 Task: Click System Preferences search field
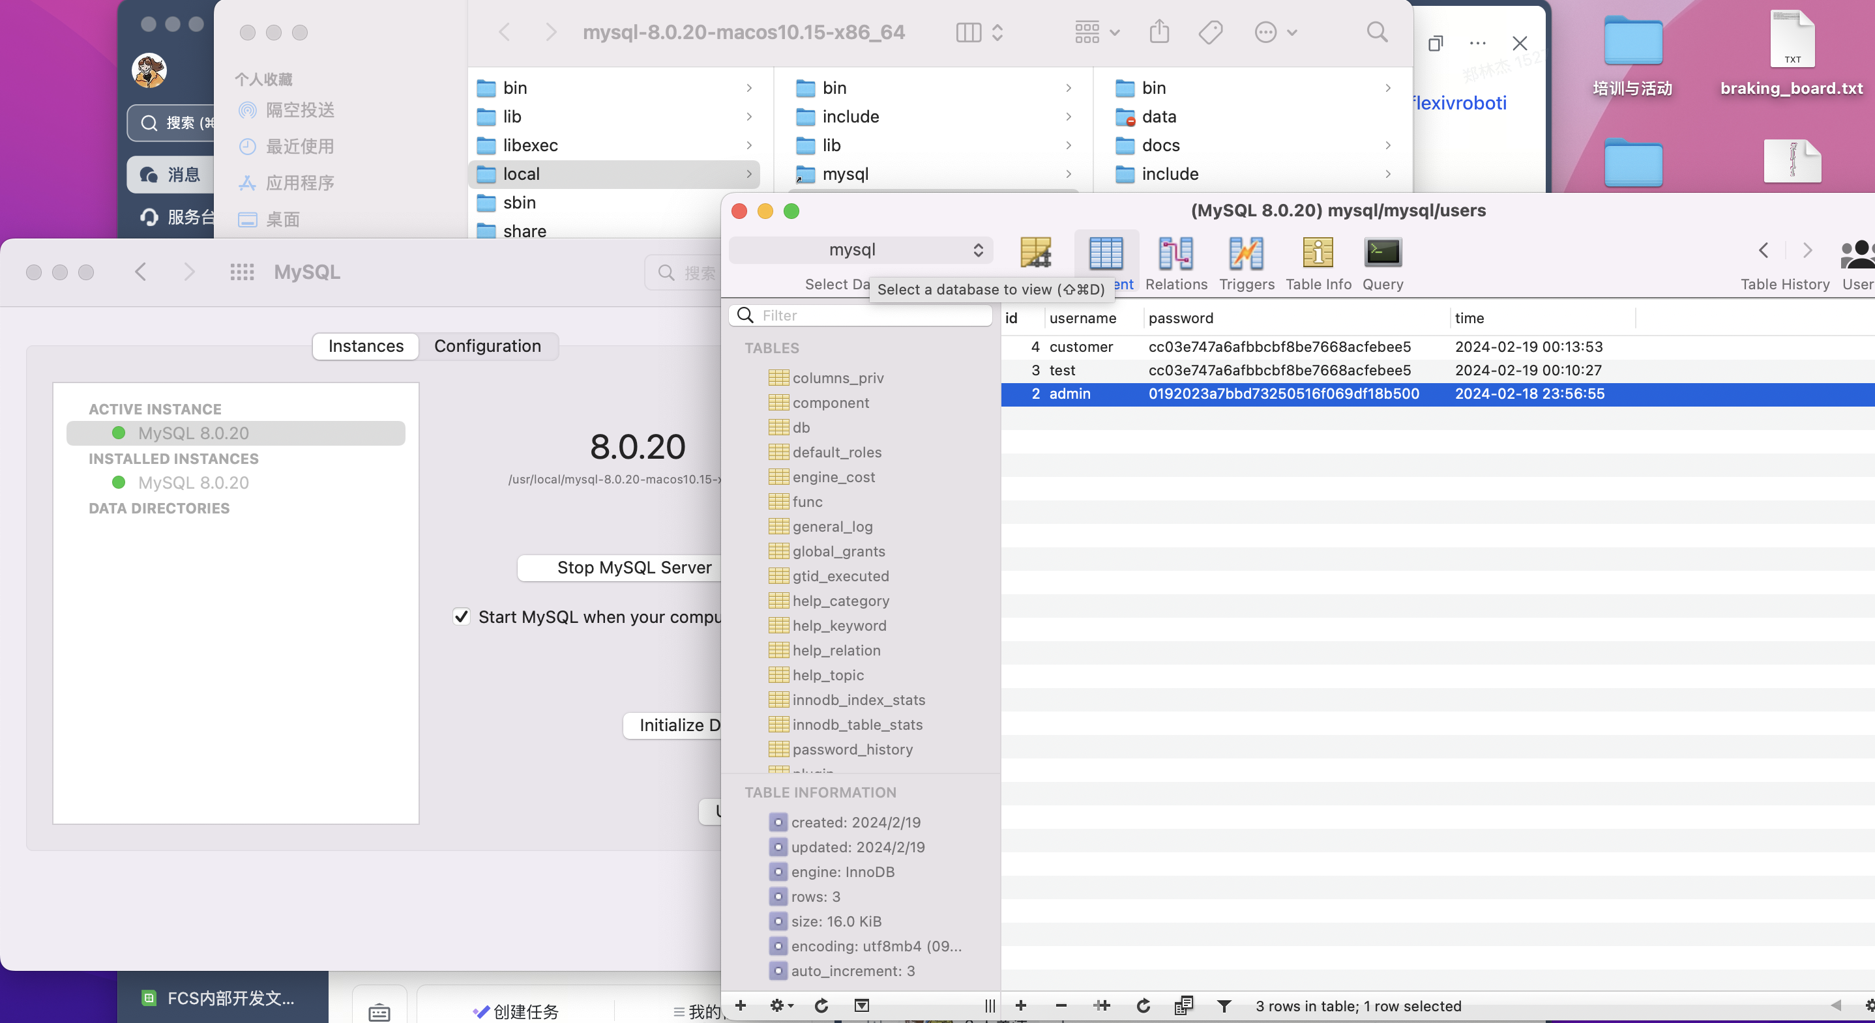click(x=684, y=272)
